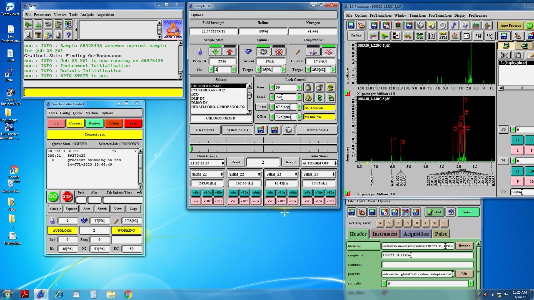
Task: Click the Auto Lock padlock icon
Action: pyautogui.click(x=331, y=87)
